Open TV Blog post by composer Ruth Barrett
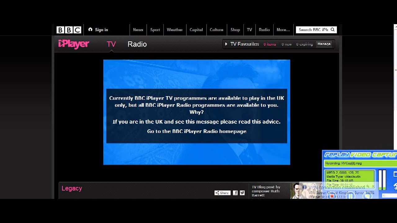397x223 pixels. (x=266, y=191)
